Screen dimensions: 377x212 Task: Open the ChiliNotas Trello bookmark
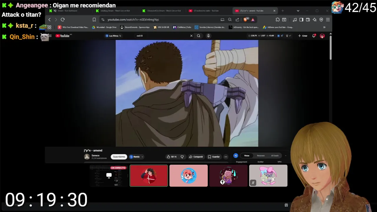tap(182, 27)
